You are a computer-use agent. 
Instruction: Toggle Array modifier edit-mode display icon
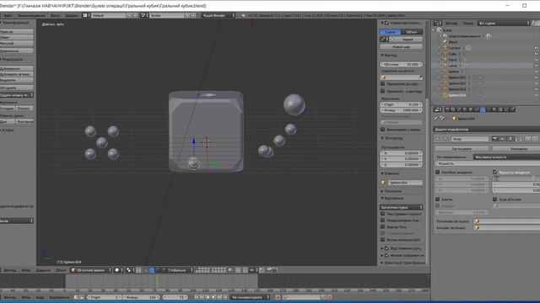point(510,139)
